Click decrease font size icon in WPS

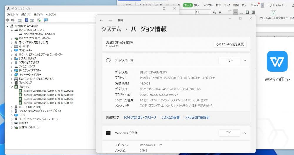(220, 12)
